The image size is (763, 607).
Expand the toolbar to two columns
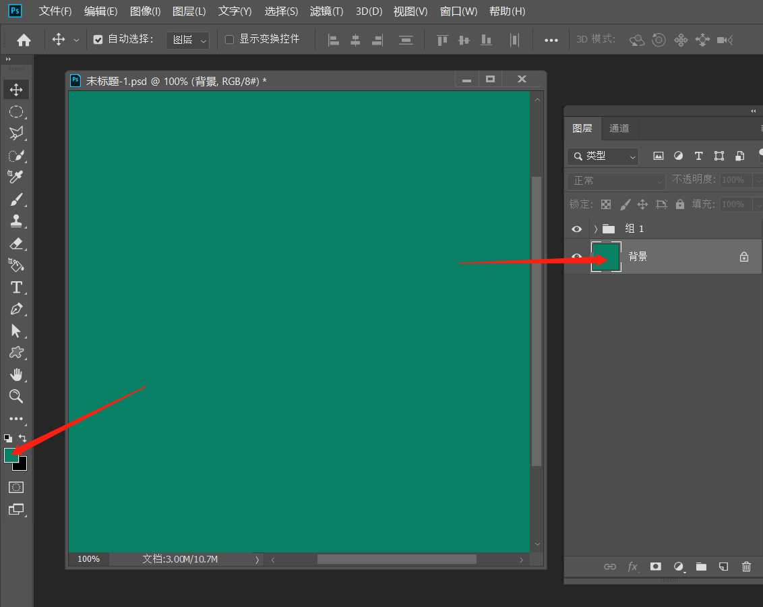[x=8, y=59]
